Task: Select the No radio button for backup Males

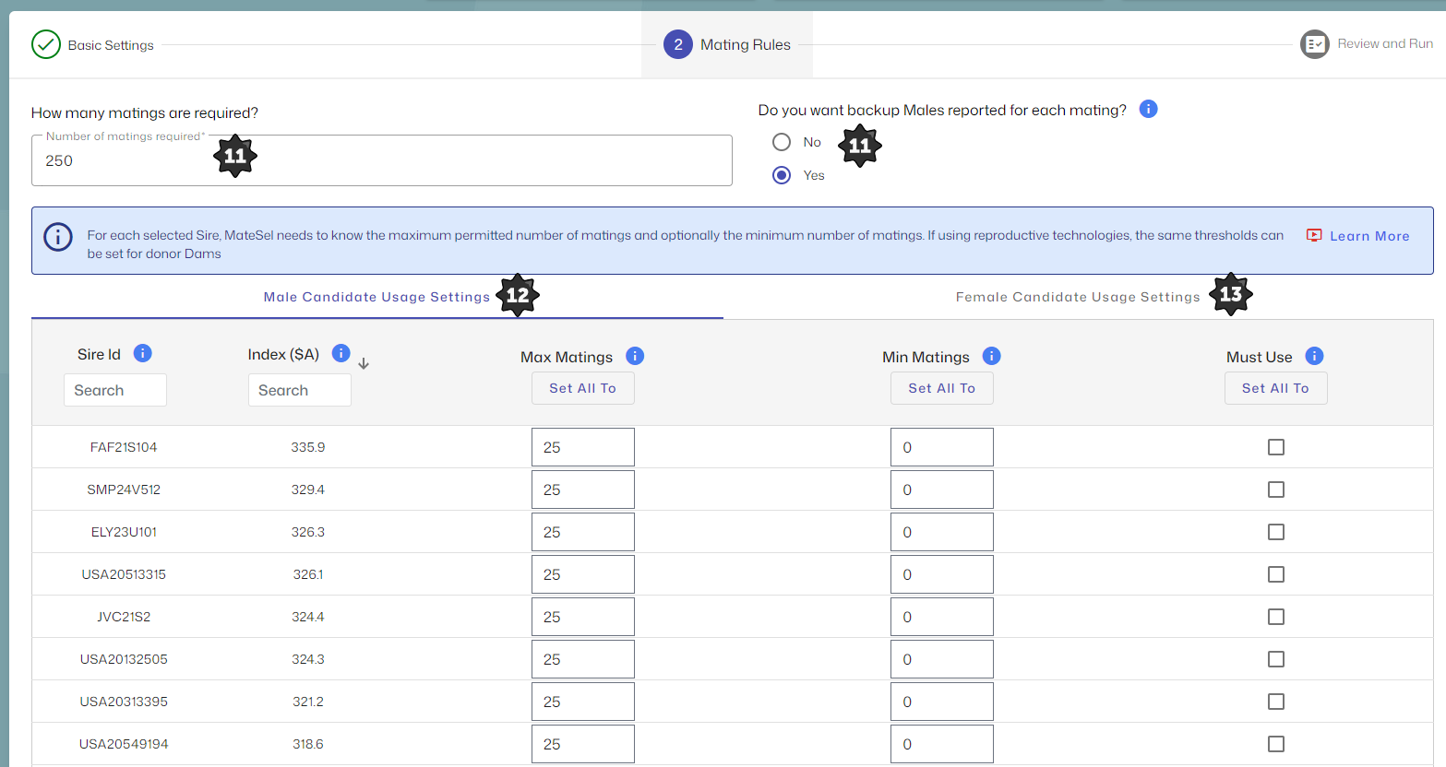Action: coord(782,142)
